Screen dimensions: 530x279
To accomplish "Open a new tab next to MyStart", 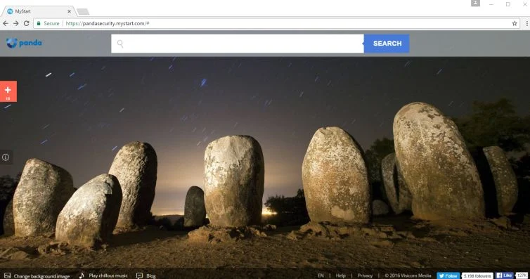I will click(x=83, y=12).
